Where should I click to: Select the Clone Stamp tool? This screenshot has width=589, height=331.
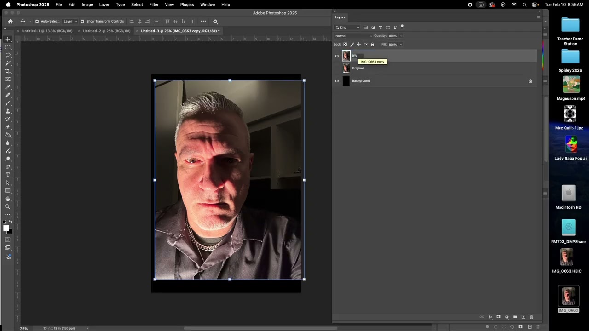click(x=8, y=111)
